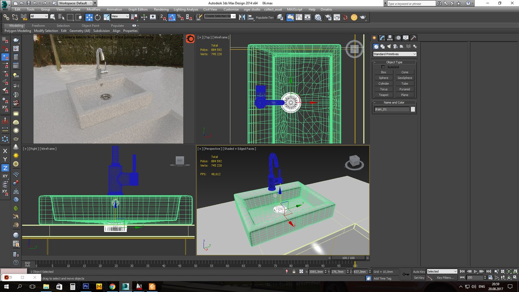The height and width of the screenshot is (292, 519).
Task: Select the Lights category in Create panel
Action: (x=389, y=47)
